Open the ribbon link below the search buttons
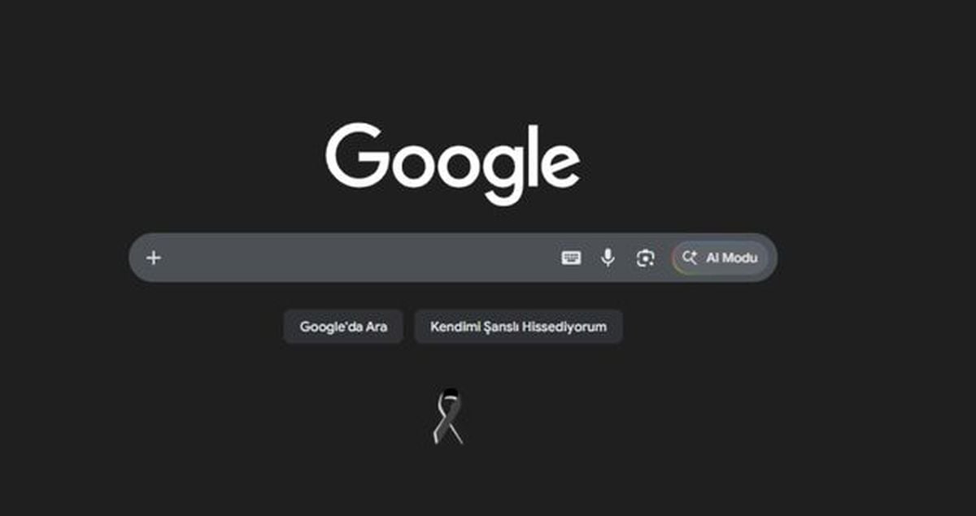Screen dimensions: 976x516 pos(448,416)
